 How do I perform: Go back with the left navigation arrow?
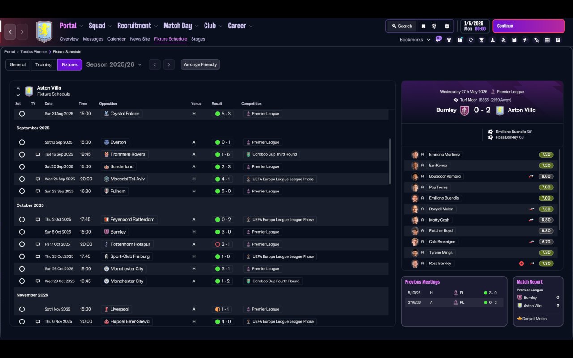[x=10, y=32]
